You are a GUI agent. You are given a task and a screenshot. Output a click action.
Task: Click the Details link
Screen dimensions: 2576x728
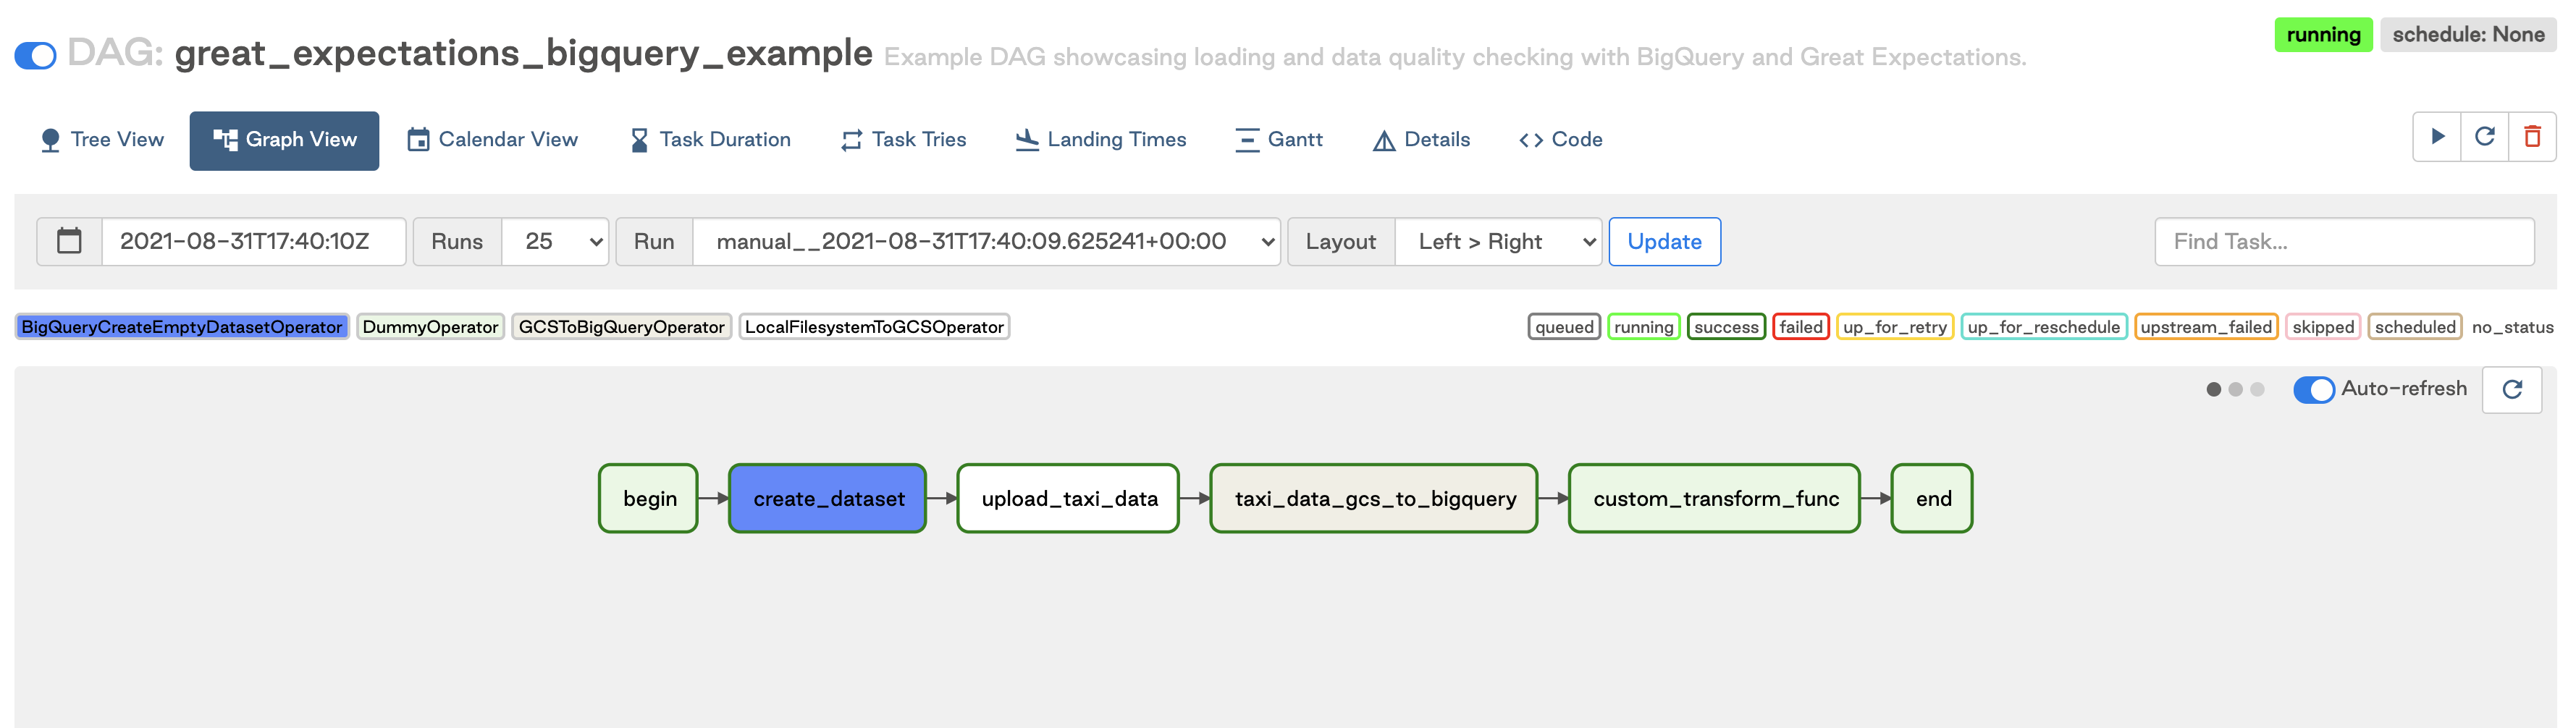tap(1421, 140)
